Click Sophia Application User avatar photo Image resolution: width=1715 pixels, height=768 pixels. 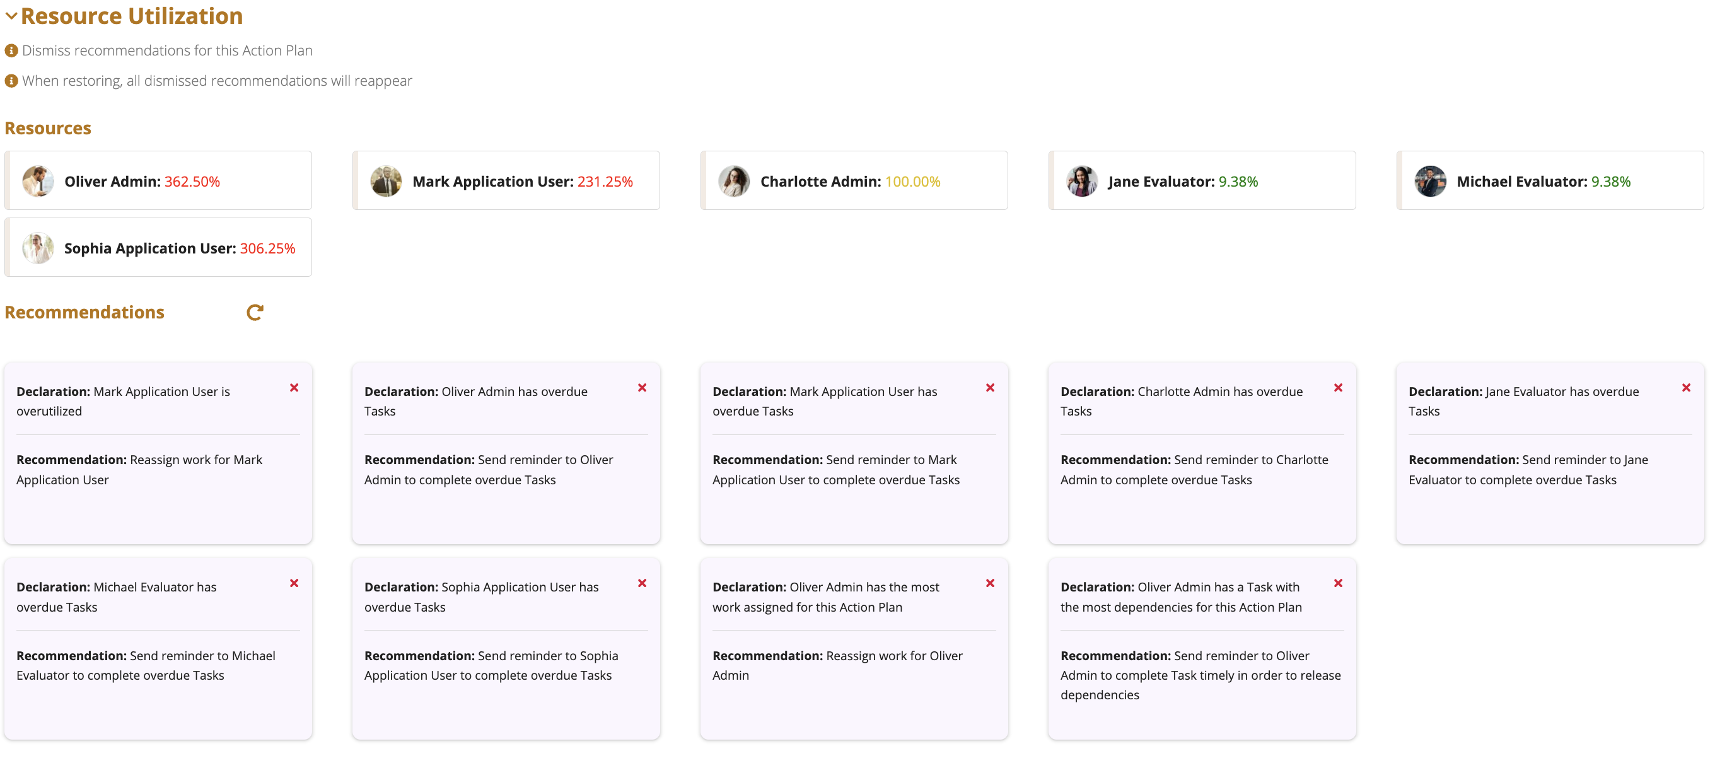click(x=38, y=248)
